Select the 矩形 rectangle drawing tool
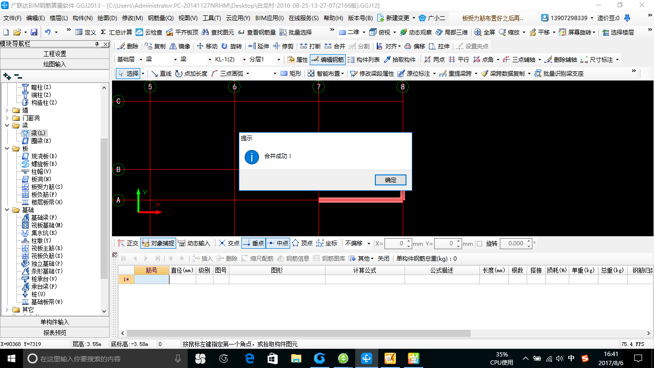This screenshot has height=368, width=654. pyautogui.click(x=291, y=73)
